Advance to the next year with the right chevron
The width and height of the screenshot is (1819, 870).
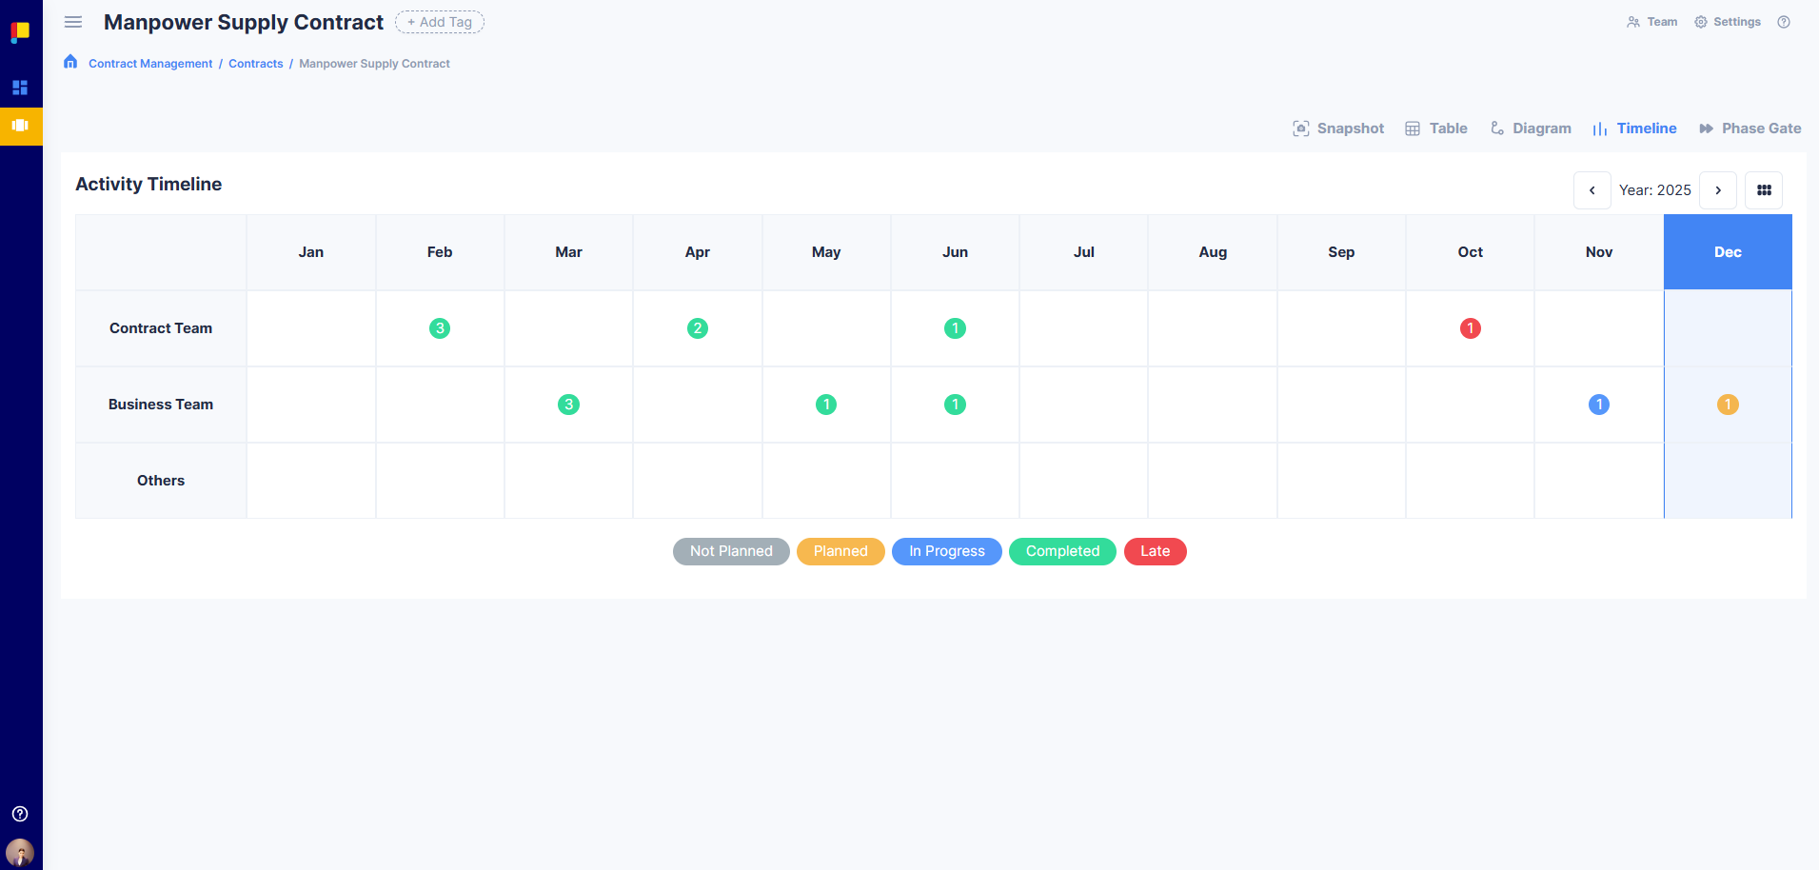1718,190
